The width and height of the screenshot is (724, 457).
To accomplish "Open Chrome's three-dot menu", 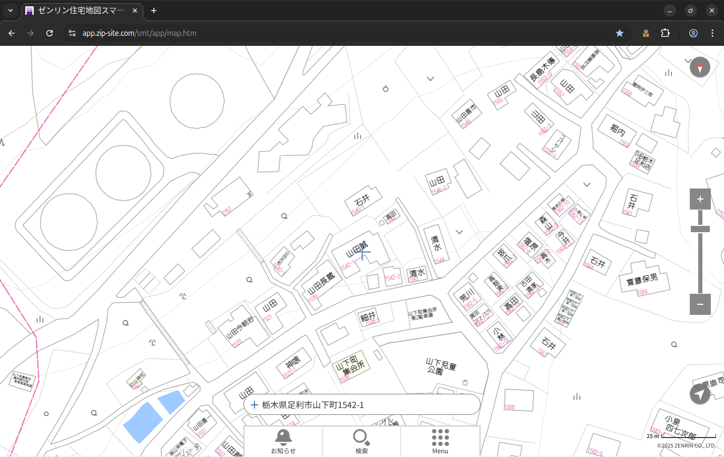I will click(x=712, y=33).
